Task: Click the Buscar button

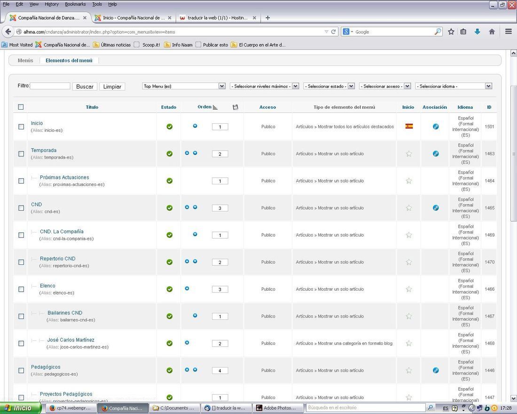Action: 85,87
